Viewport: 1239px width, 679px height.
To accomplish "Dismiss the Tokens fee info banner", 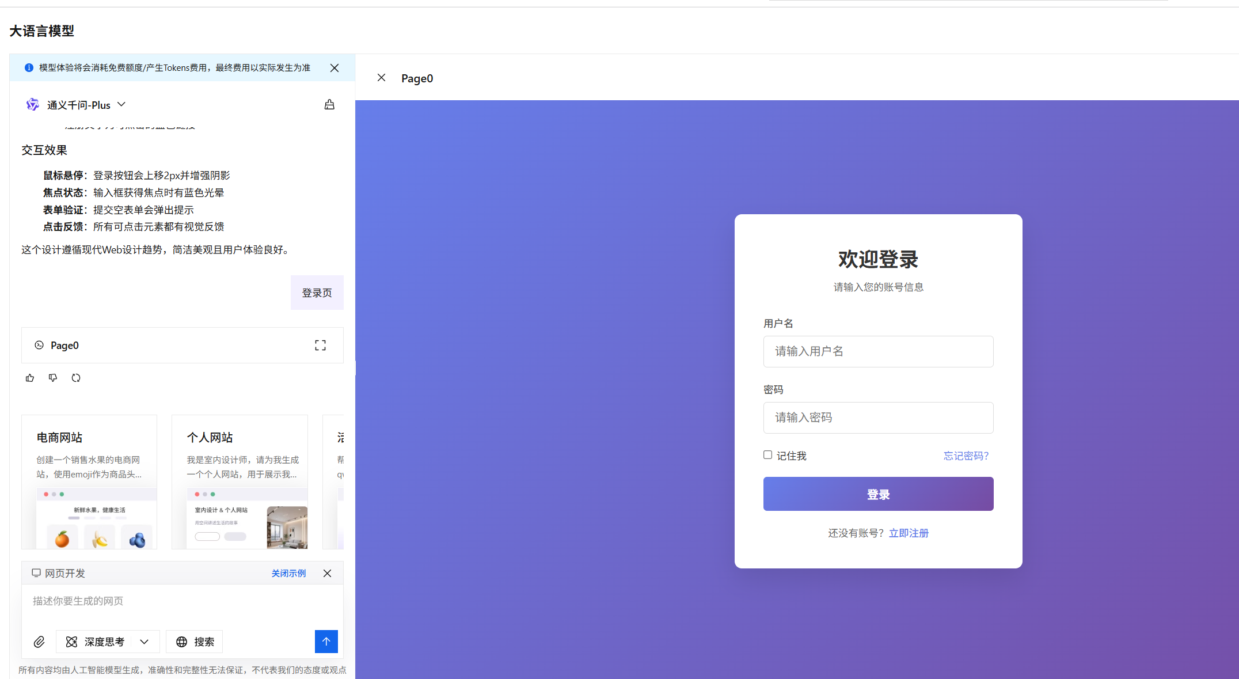I will pos(335,68).
